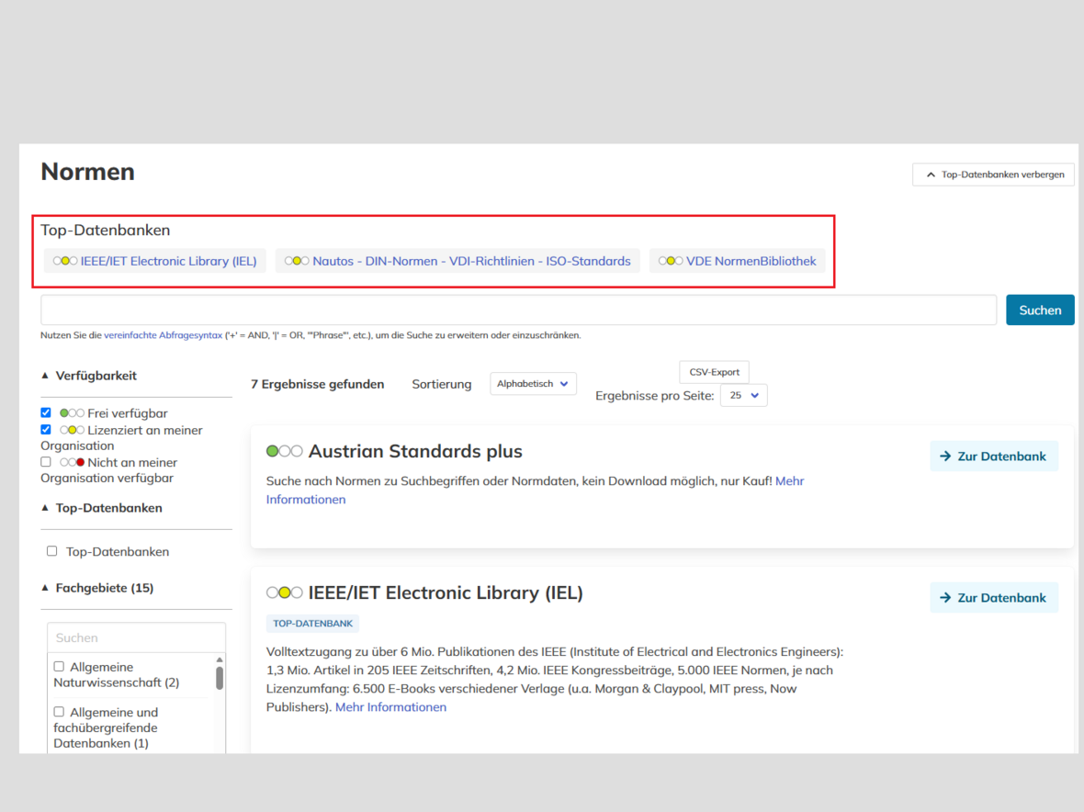Hide top databases with Top-Datenbanken verbergen button
The image size is (1084, 812).
coord(993,175)
